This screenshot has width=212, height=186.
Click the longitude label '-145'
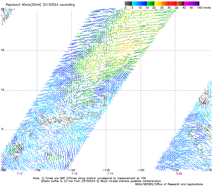pos(37,170)
